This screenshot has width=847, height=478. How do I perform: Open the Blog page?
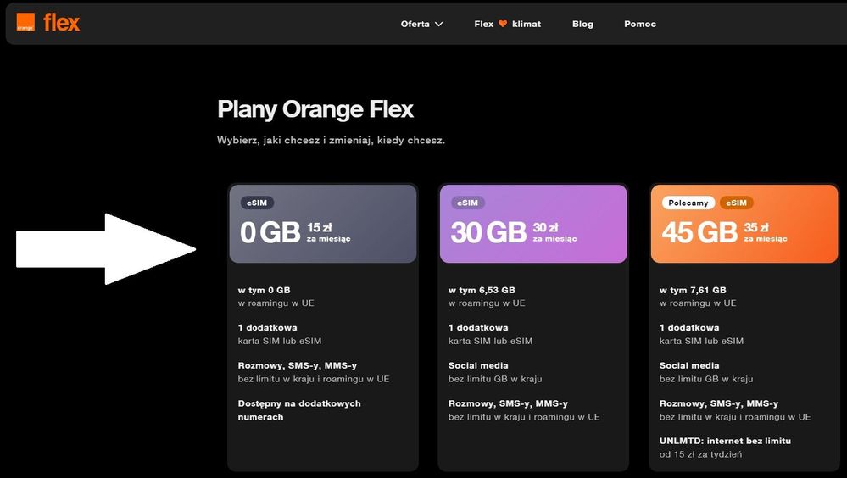582,24
